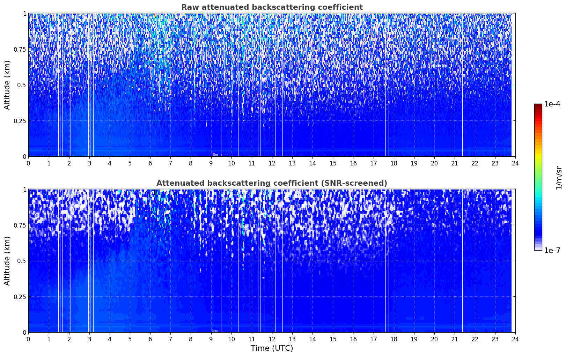Click hour tick "18" under the upper plot
566x356 pixels.
point(394,163)
